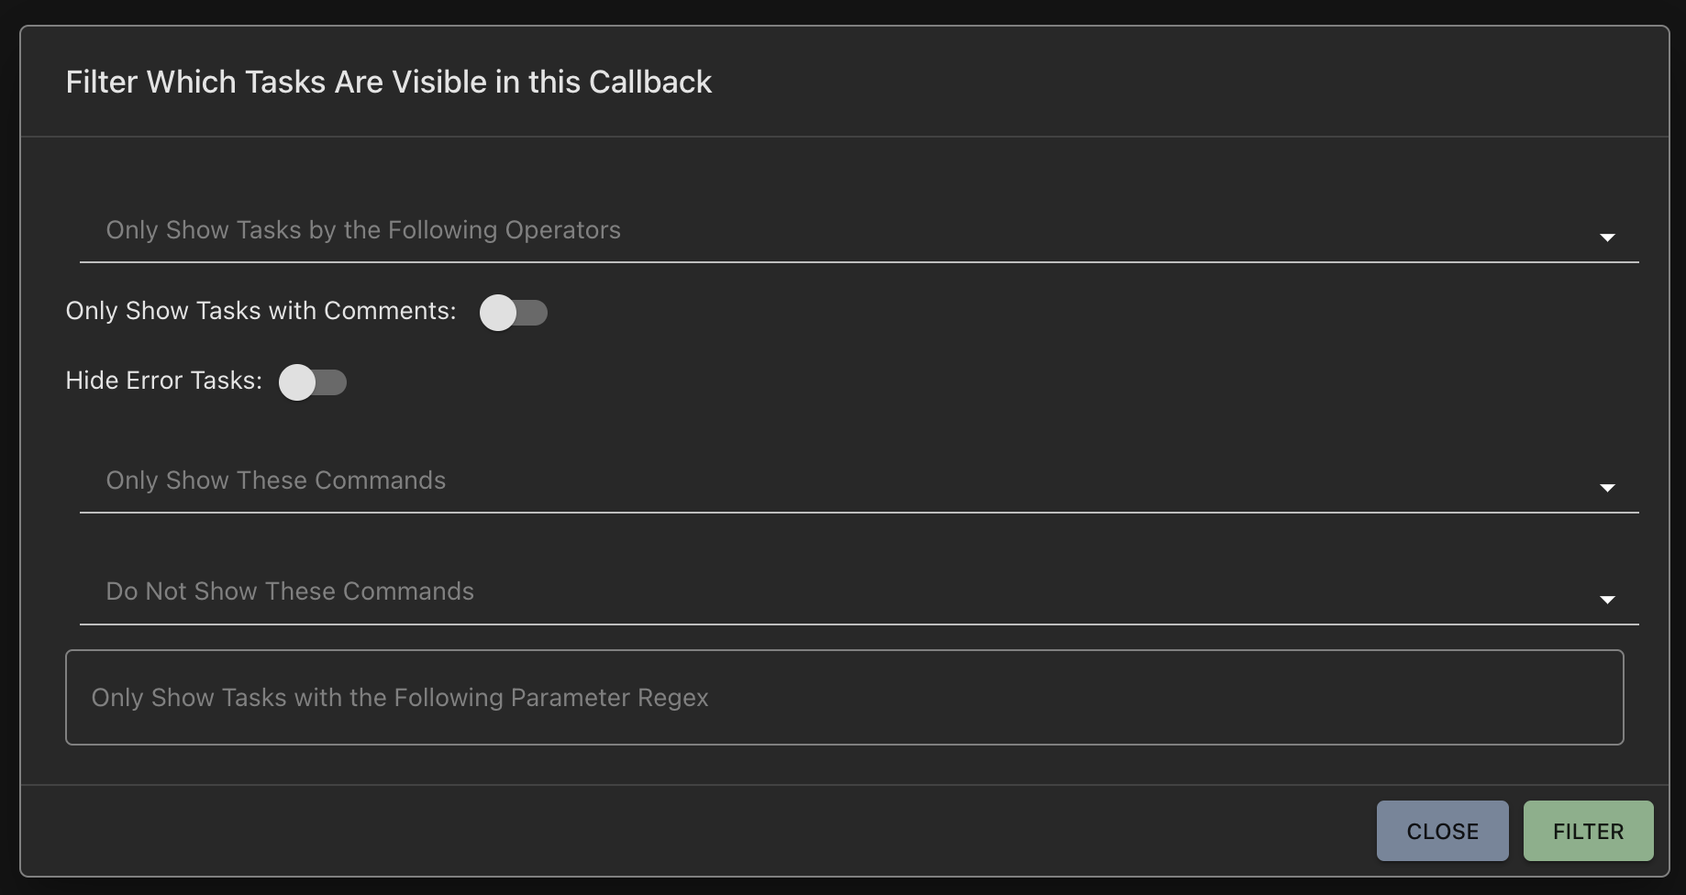Click the "Only Show Tasks with Comments:" label
1686x895 pixels.
pyautogui.click(x=261, y=311)
